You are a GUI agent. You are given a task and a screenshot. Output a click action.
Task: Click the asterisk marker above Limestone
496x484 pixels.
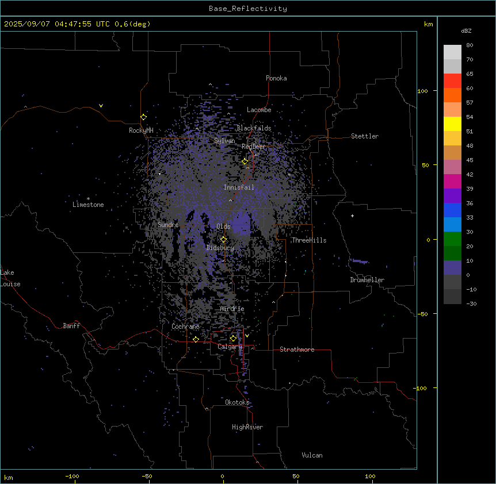(x=88, y=199)
